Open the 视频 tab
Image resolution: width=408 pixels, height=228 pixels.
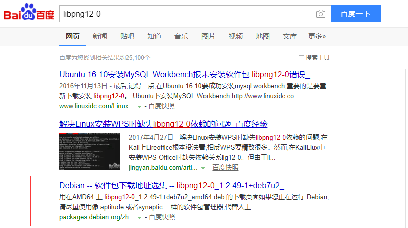[236, 36]
